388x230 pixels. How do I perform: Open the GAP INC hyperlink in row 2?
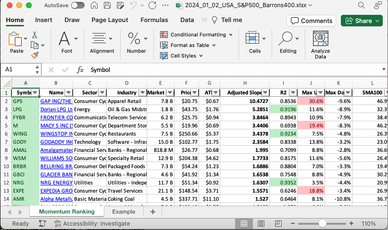[x=56, y=102]
